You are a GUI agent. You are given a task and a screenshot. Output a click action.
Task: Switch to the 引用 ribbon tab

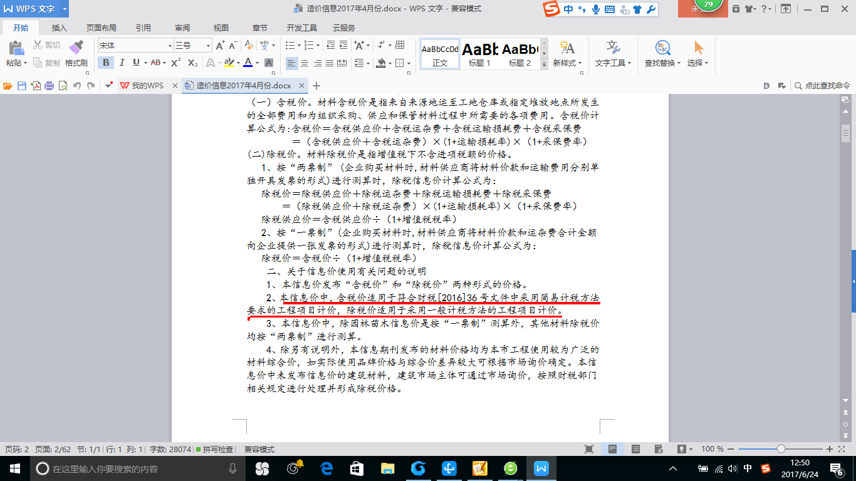144,28
